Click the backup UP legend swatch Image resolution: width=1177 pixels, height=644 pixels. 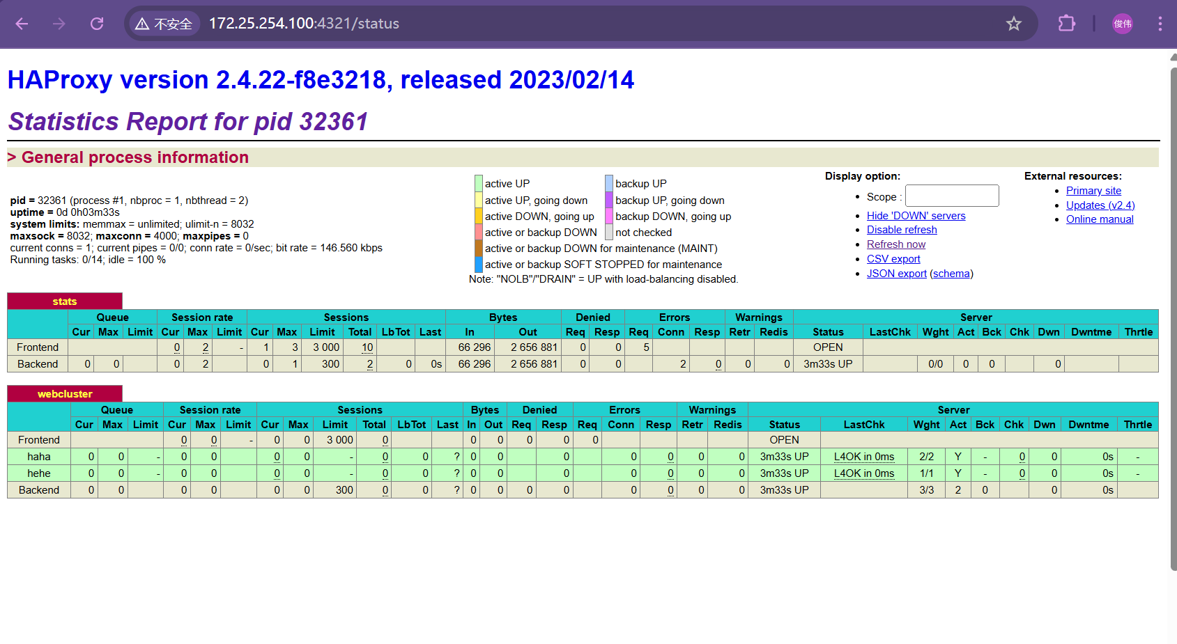tap(609, 184)
